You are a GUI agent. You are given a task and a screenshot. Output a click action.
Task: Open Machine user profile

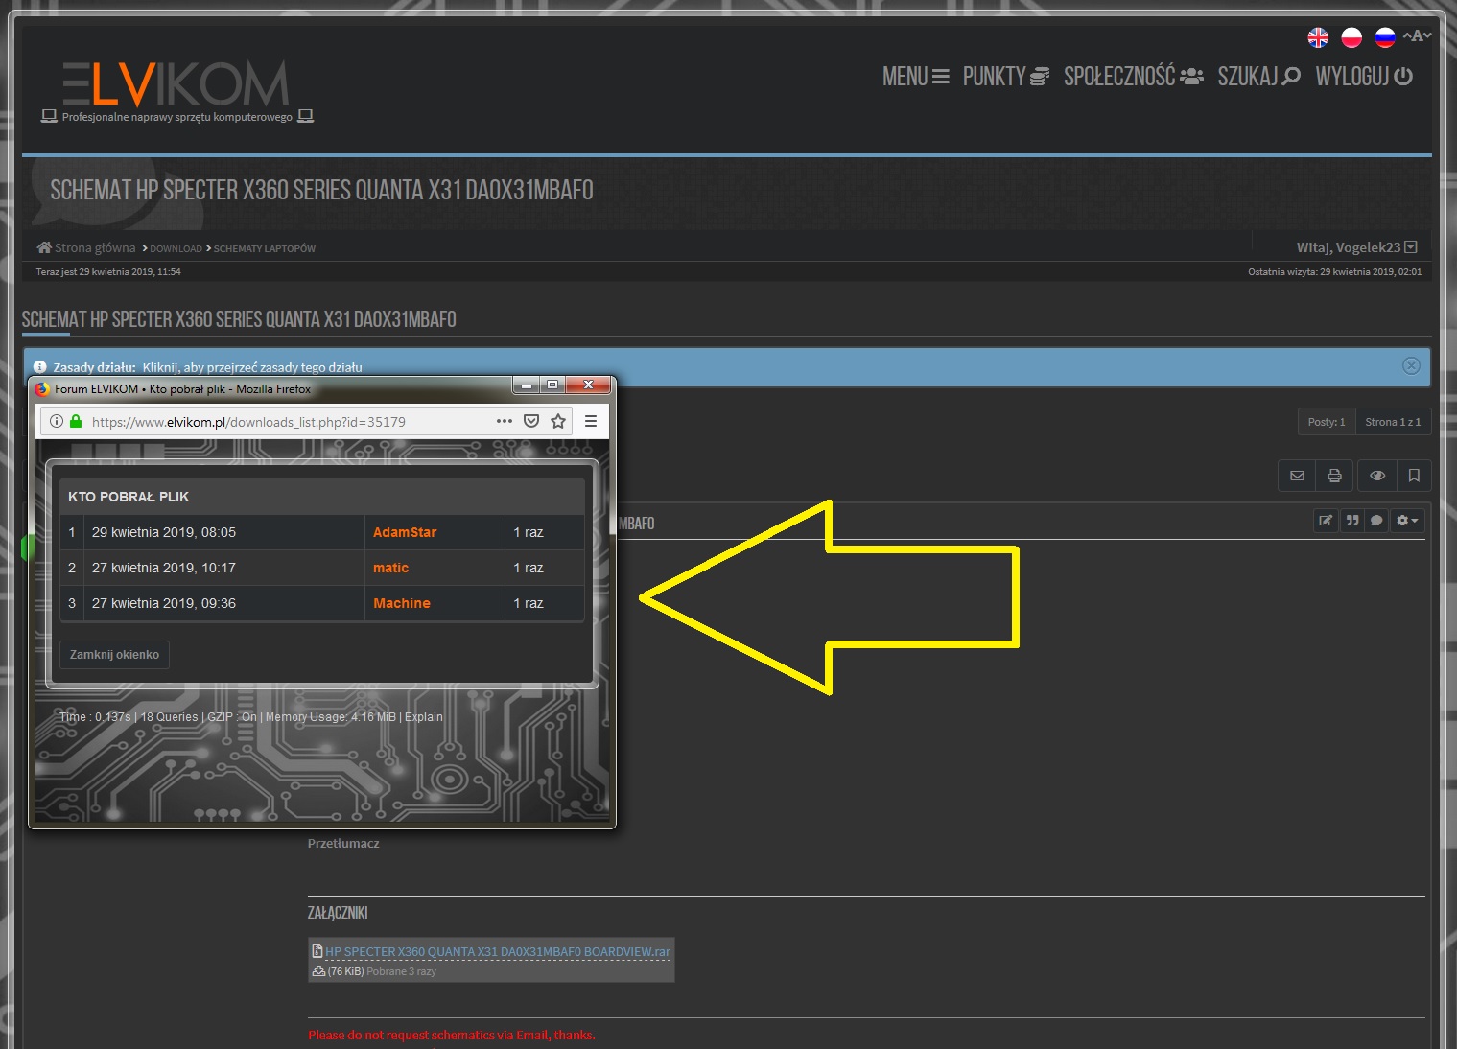[402, 603]
